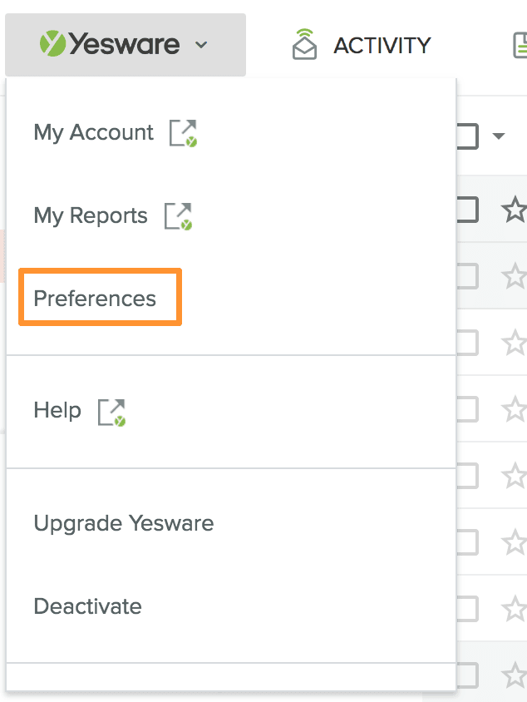Open Preferences from the Yesware menu
Image resolution: width=527 pixels, height=702 pixels.
pyautogui.click(x=95, y=299)
